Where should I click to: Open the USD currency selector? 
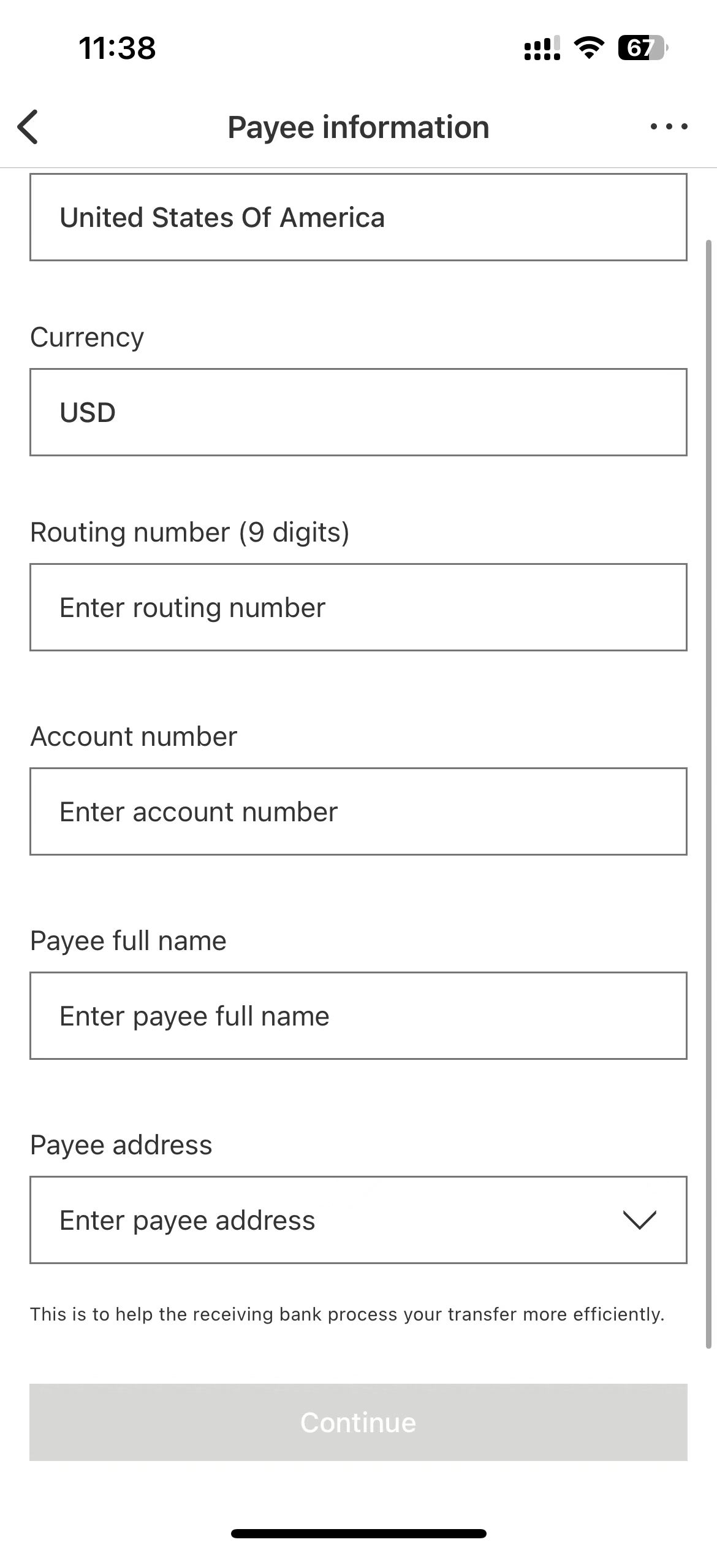pos(358,412)
